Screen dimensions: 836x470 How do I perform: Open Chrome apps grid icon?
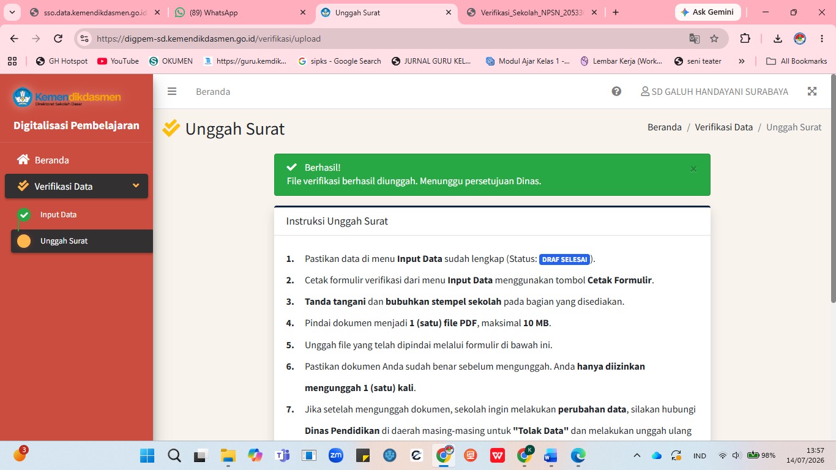pyautogui.click(x=12, y=61)
